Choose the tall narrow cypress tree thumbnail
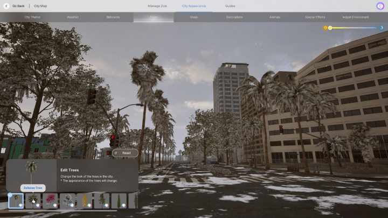The width and height of the screenshot is (388, 218). click(x=119, y=201)
